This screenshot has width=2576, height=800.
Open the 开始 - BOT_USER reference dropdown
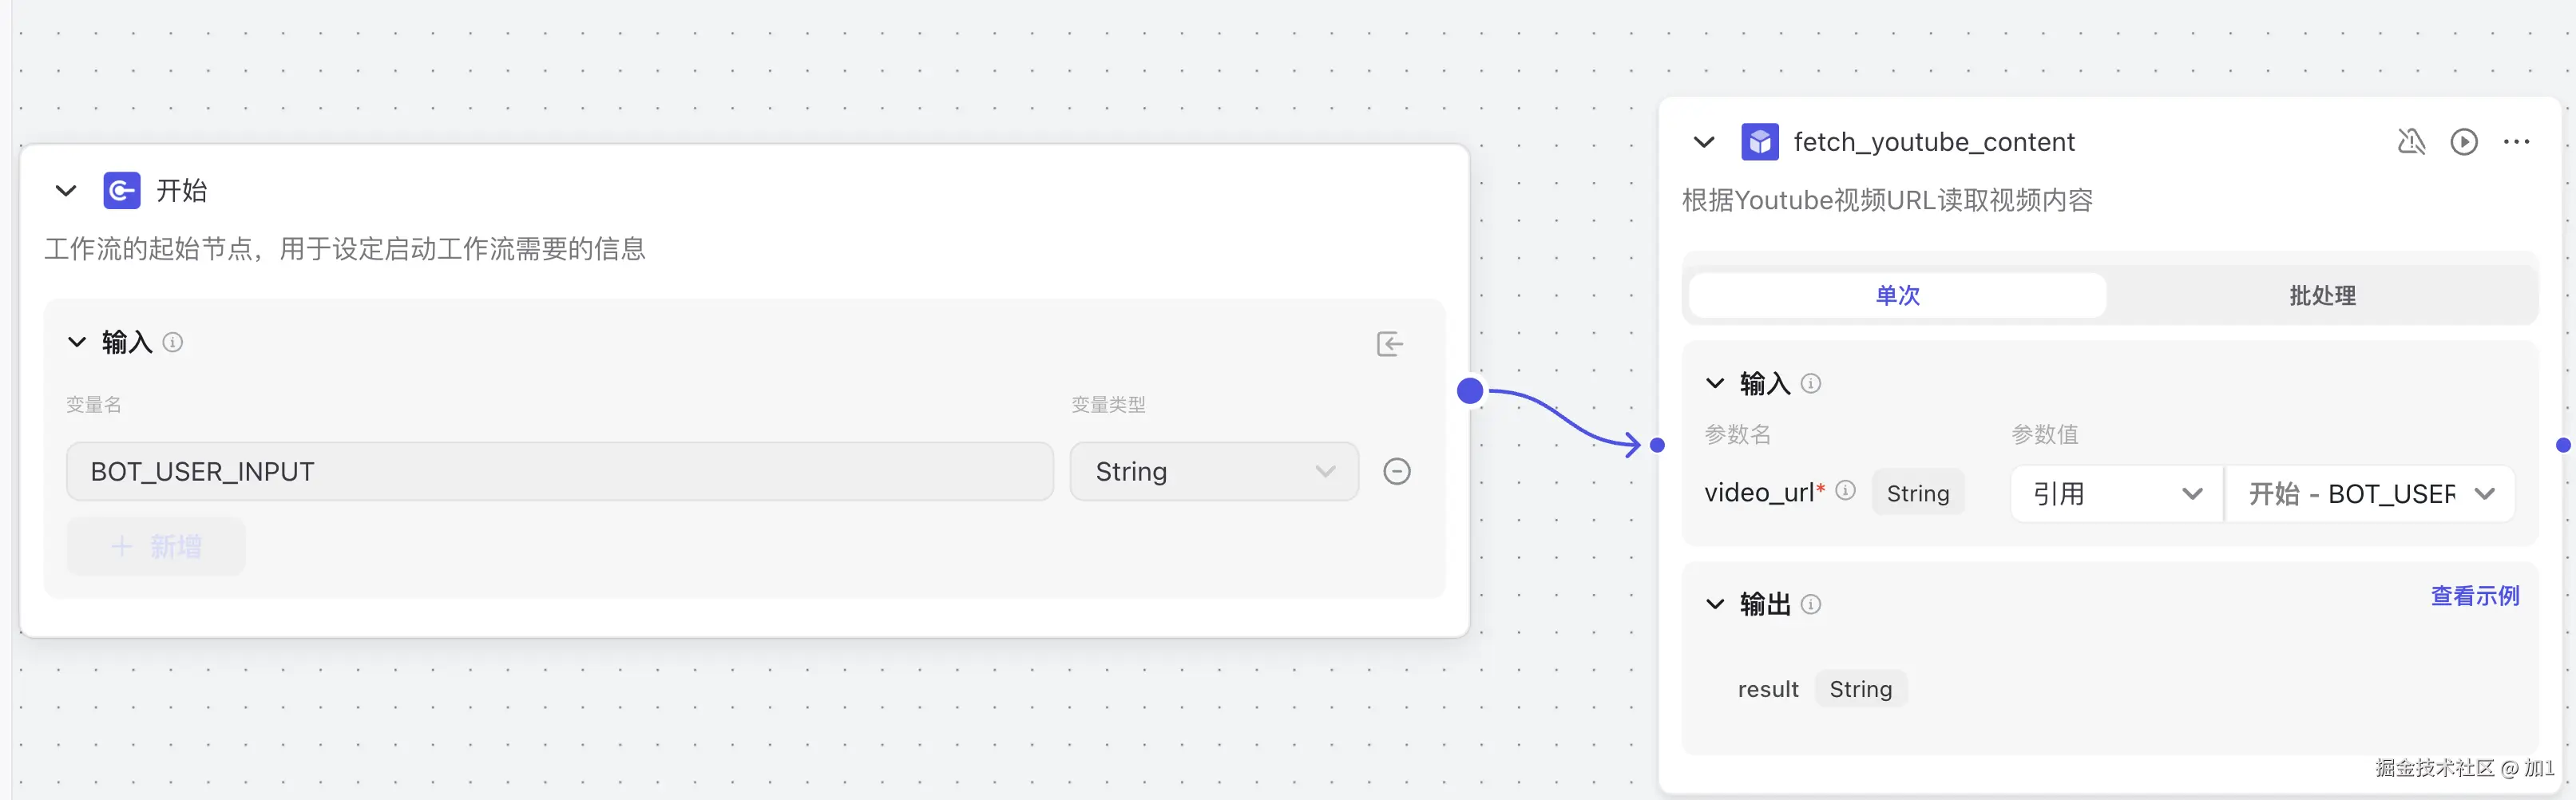point(2369,494)
